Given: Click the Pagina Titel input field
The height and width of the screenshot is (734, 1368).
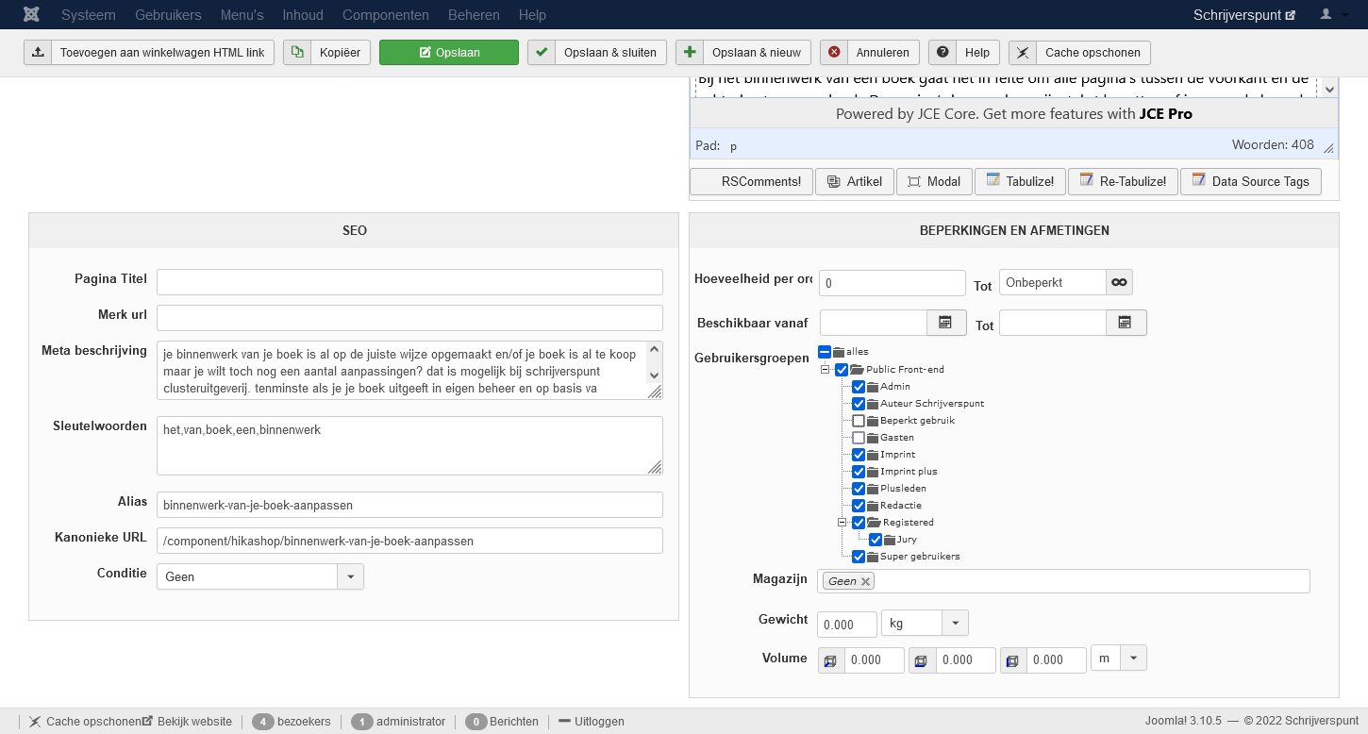Looking at the screenshot, I should tap(409, 282).
